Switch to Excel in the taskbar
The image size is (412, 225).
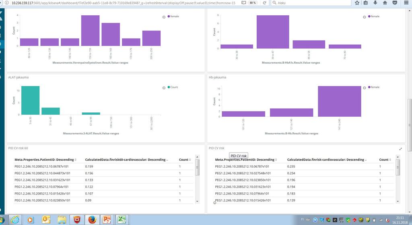(122, 219)
